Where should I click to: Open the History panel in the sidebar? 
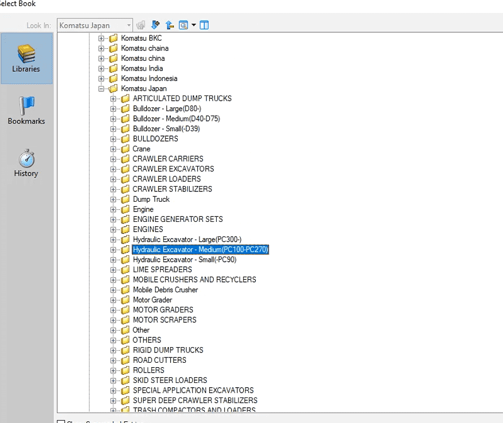pyautogui.click(x=27, y=163)
